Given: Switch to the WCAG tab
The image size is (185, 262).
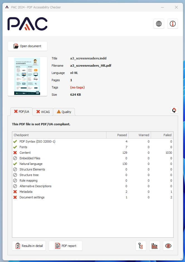Looking at the screenshot, I should coord(43,112).
